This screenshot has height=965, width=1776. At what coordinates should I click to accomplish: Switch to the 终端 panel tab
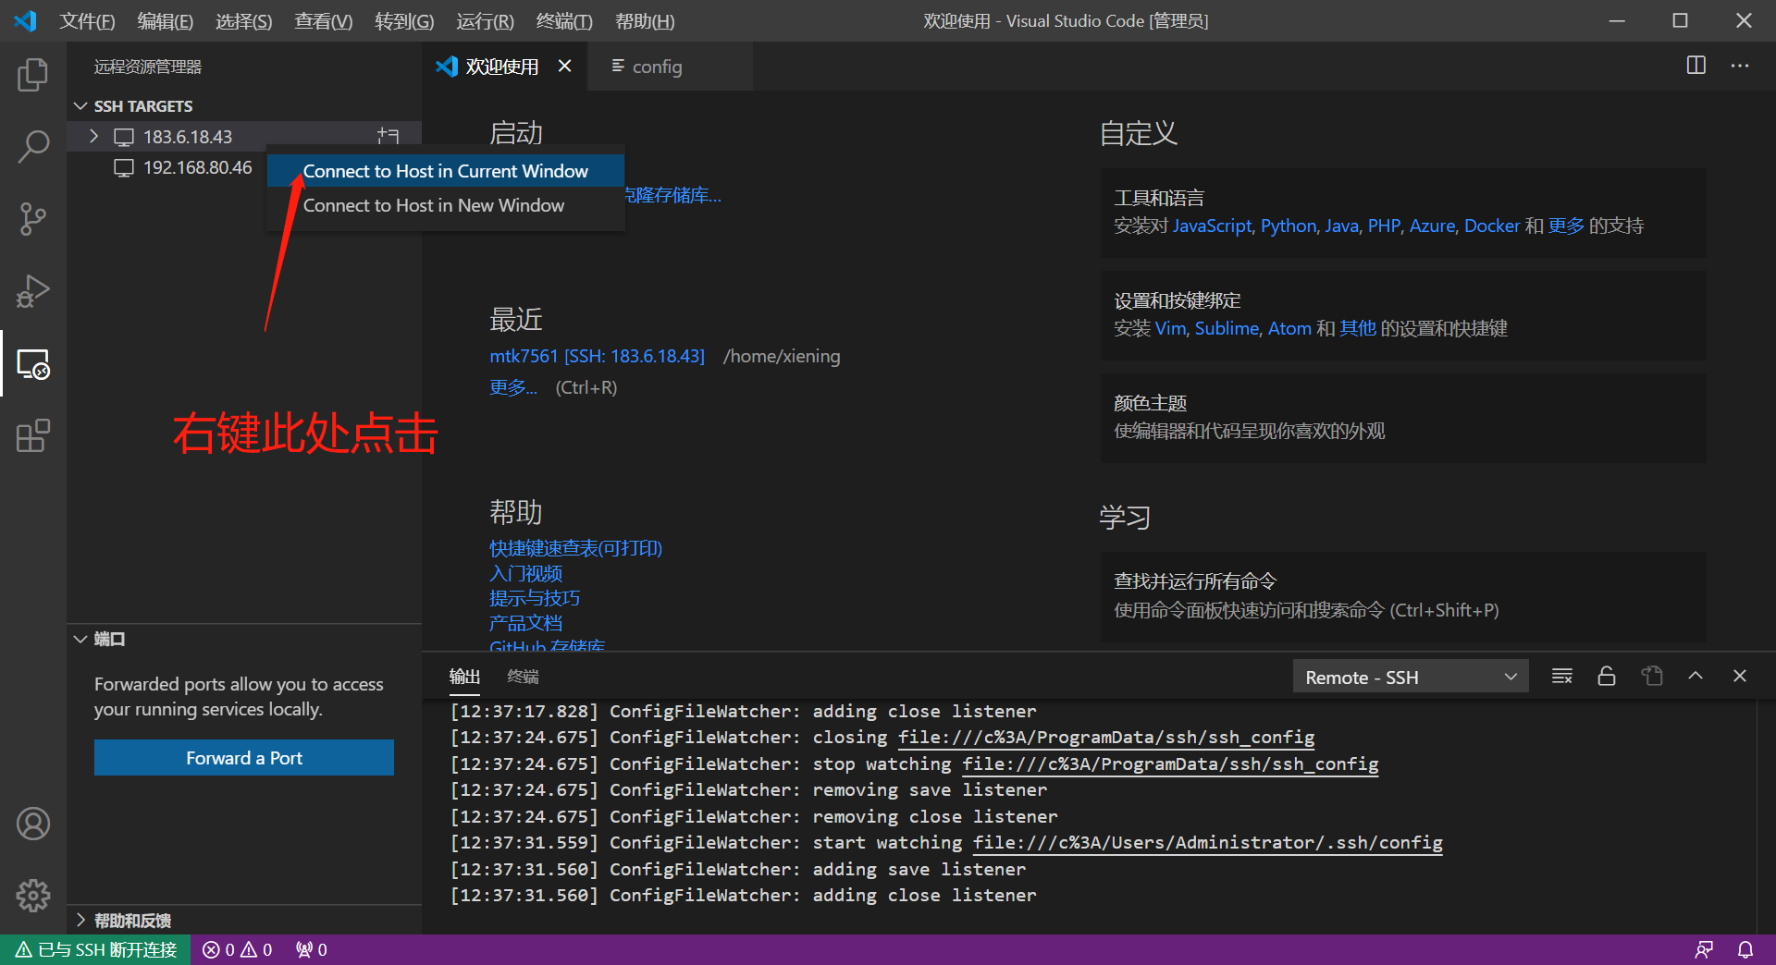(523, 676)
